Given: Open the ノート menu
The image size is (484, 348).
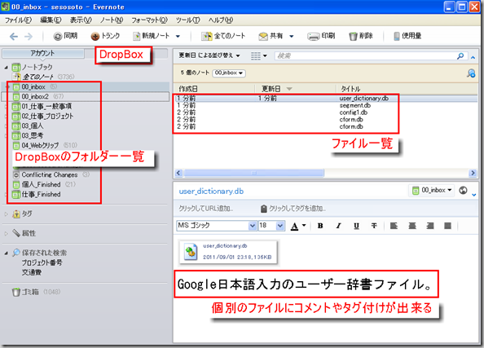Looking at the screenshot, I should point(112,20).
